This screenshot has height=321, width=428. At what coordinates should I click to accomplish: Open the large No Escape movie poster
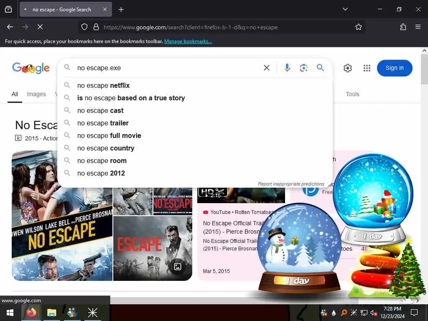click(x=62, y=216)
